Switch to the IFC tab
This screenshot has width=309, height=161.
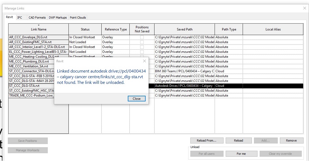pyautogui.click(x=20, y=17)
